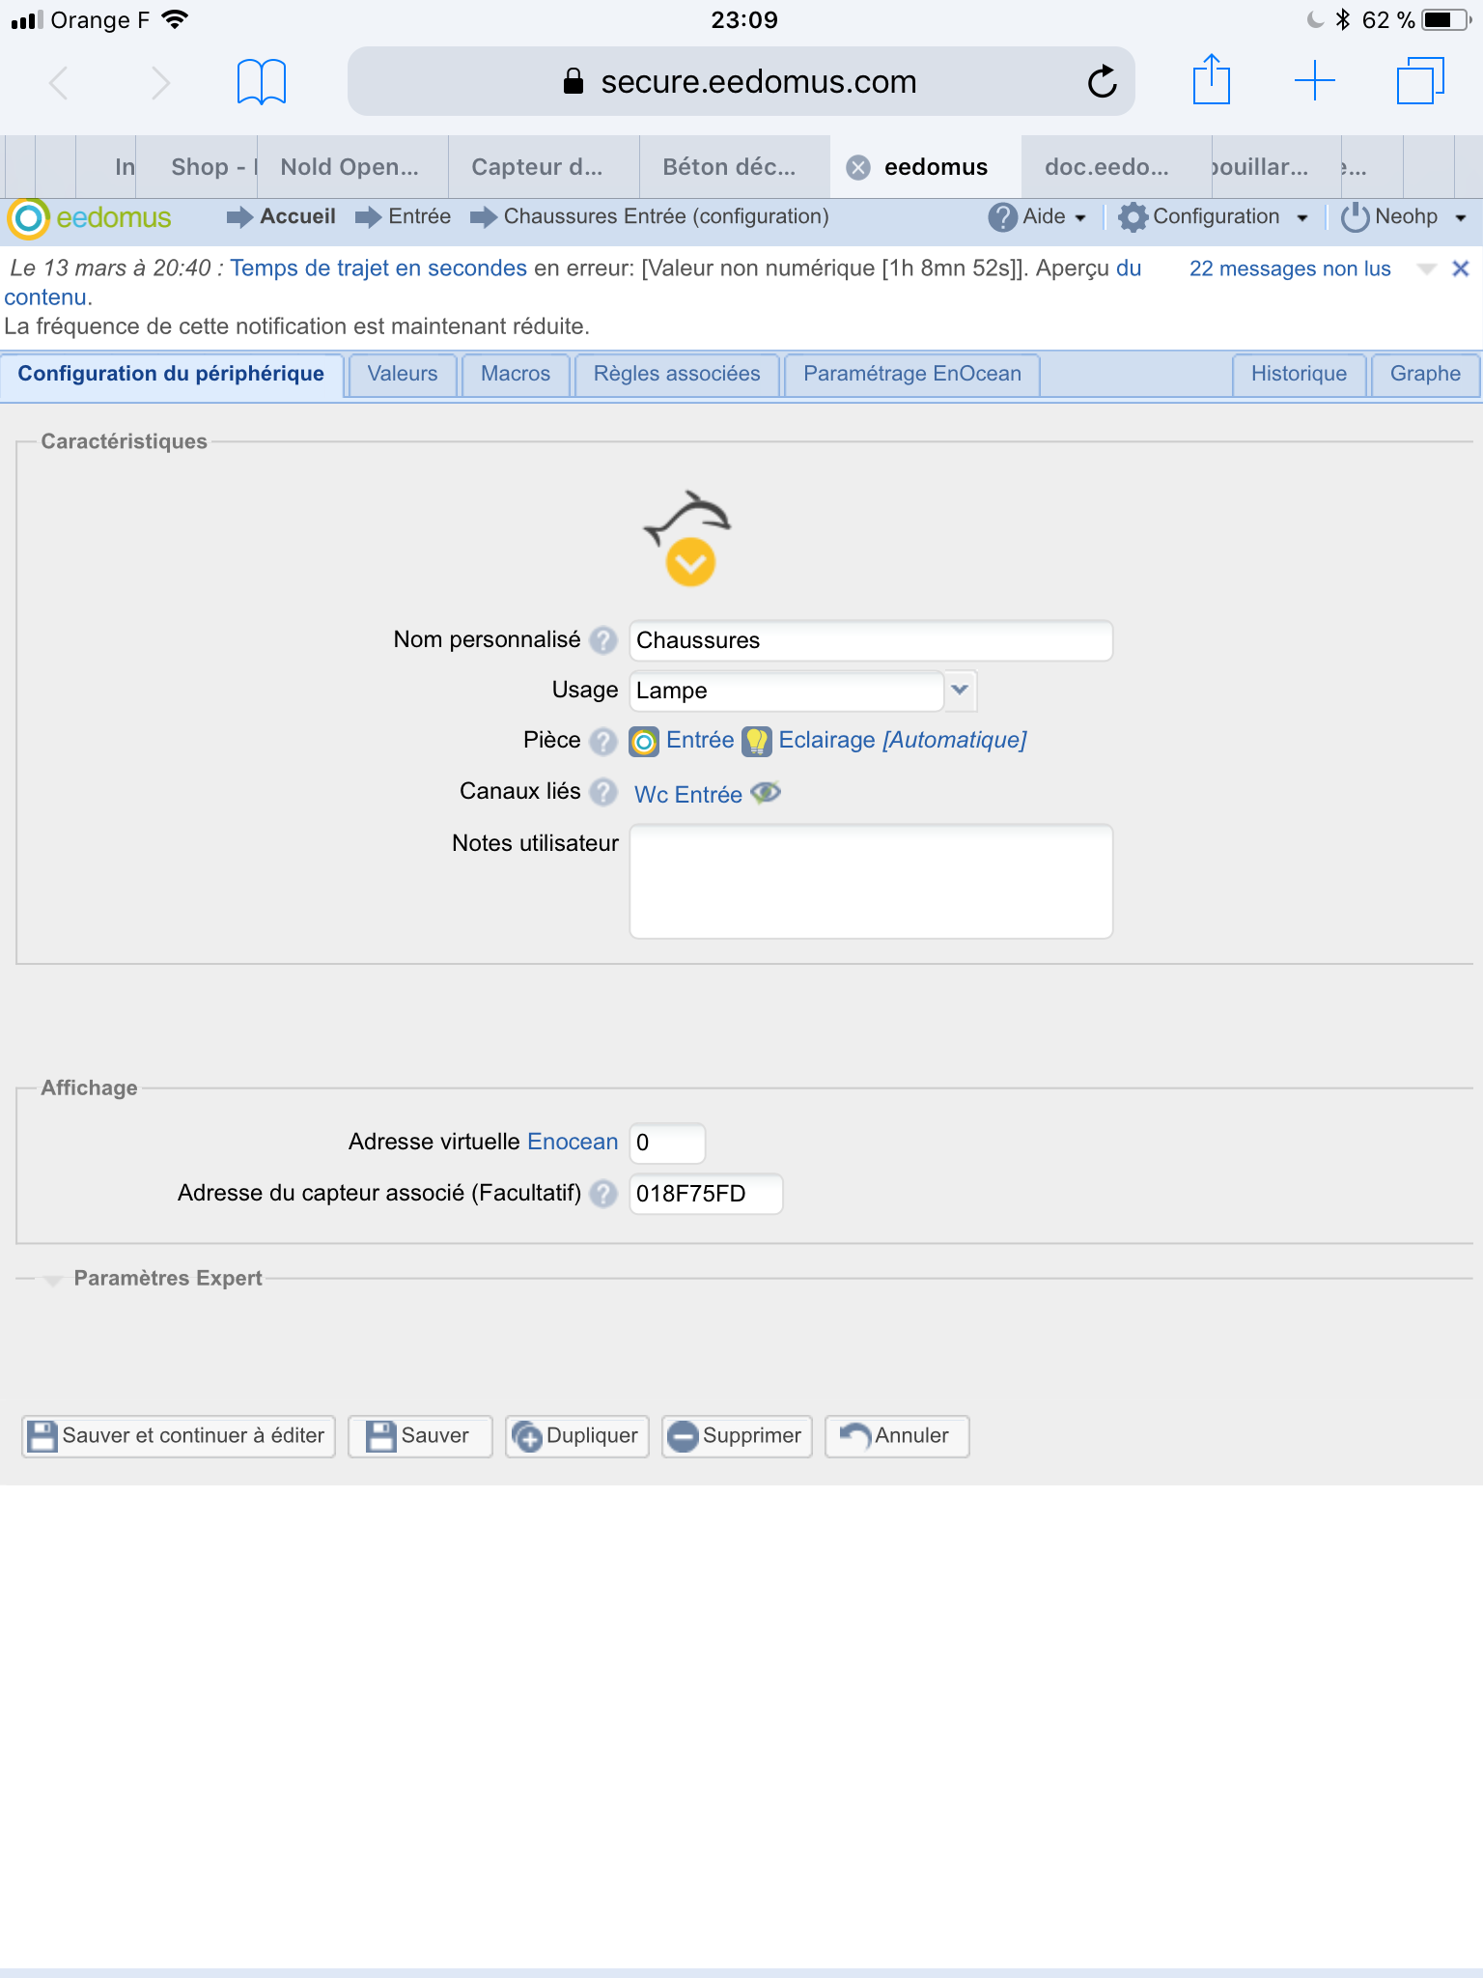1483x1978 pixels.
Task: Click the Annuler button
Action: (x=897, y=1436)
